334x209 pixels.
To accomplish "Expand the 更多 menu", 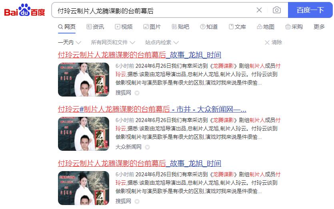I will click(x=319, y=27).
